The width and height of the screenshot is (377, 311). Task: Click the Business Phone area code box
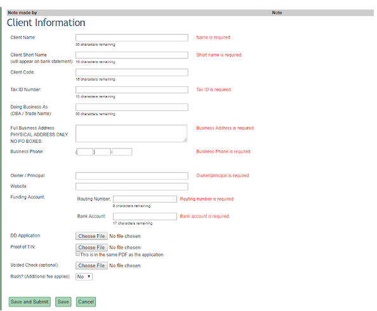point(85,152)
